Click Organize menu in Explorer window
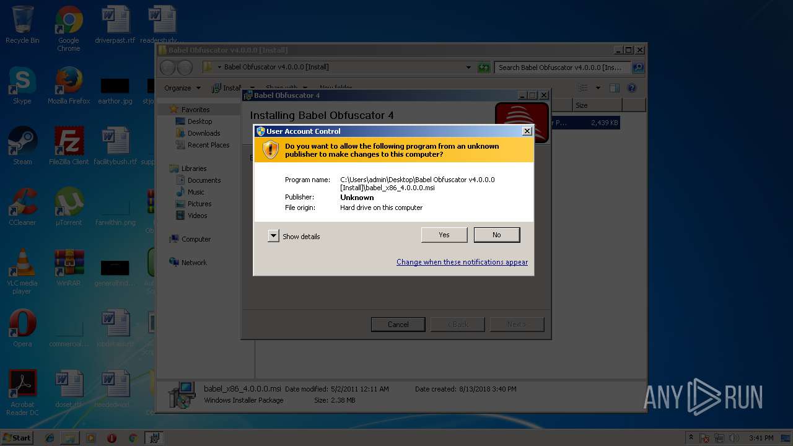The width and height of the screenshot is (793, 446). click(182, 88)
